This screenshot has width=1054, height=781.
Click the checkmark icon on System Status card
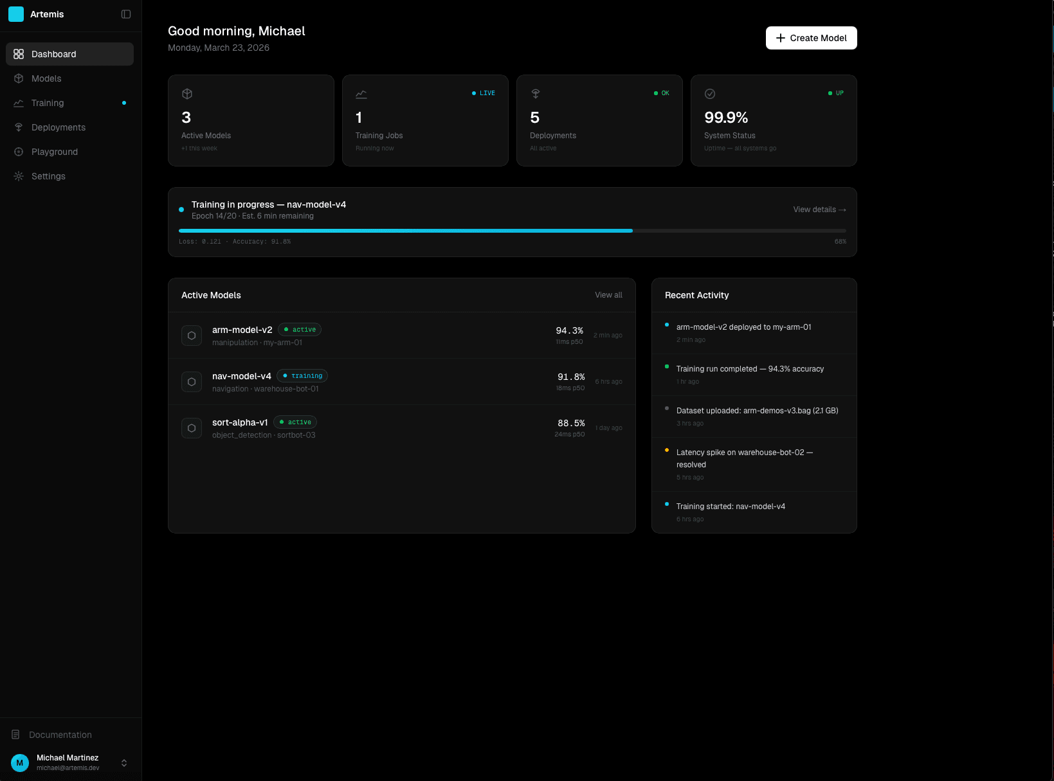click(709, 93)
